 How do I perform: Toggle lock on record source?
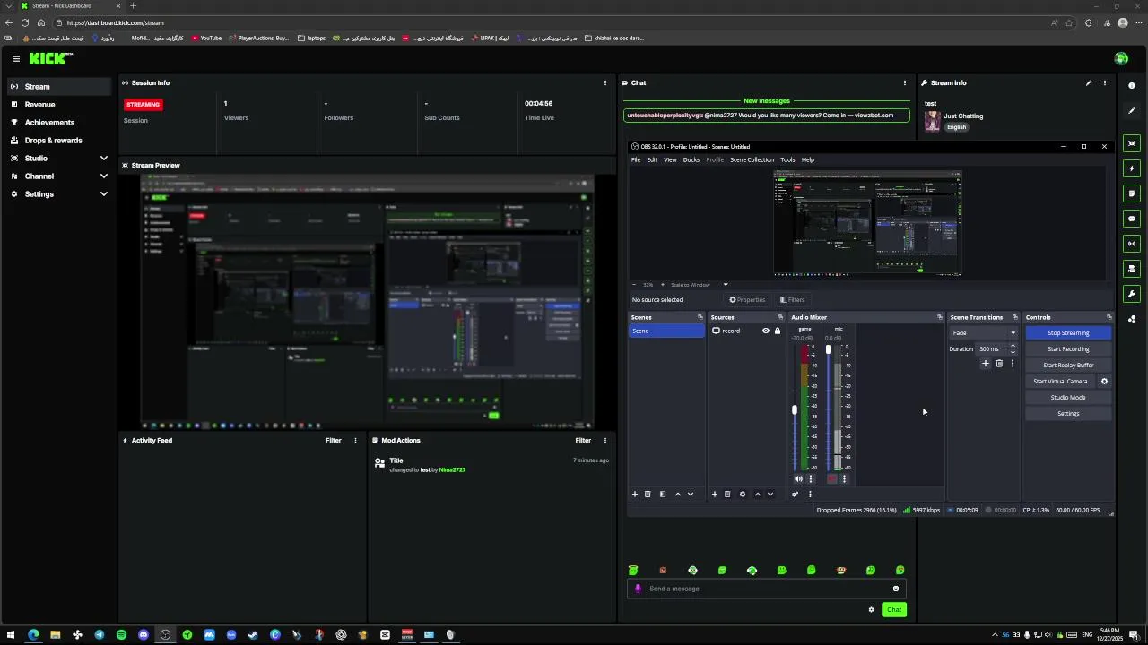click(778, 331)
